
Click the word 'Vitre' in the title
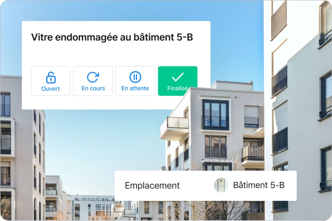tap(42, 37)
